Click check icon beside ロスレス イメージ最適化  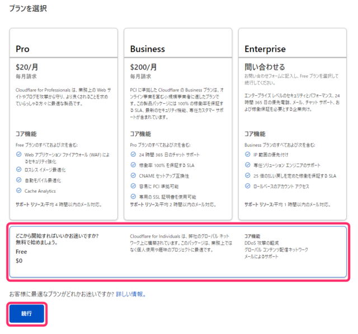coord(18,169)
